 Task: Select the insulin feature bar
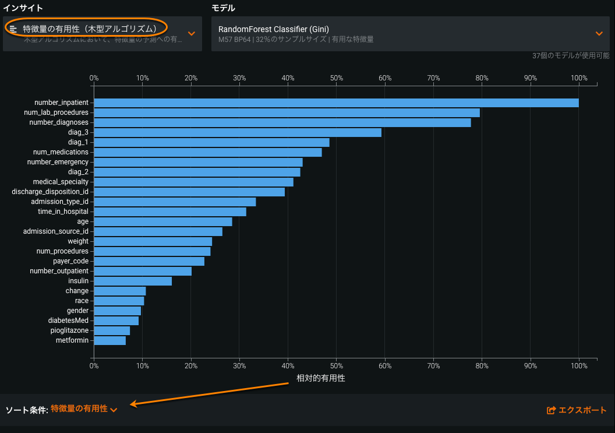[x=133, y=281]
